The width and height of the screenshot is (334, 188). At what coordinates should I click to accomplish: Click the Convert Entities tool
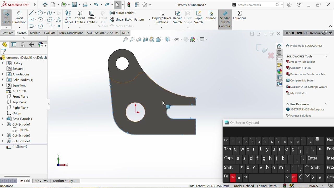tap(80, 17)
